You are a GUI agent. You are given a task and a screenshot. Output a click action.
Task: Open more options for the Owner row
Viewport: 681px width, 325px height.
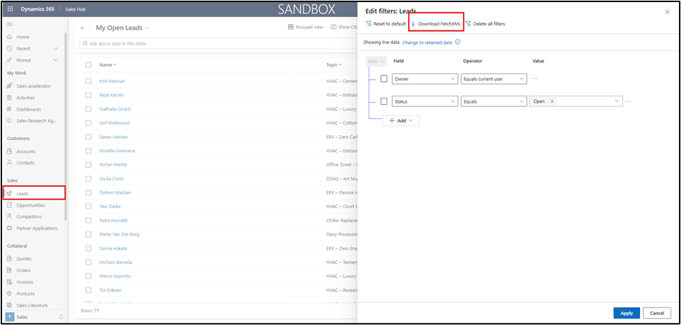[x=535, y=79]
